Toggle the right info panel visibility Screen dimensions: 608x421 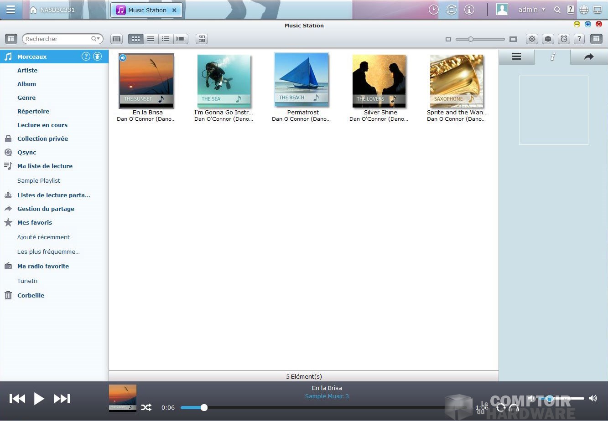click(x=596, y=39)
